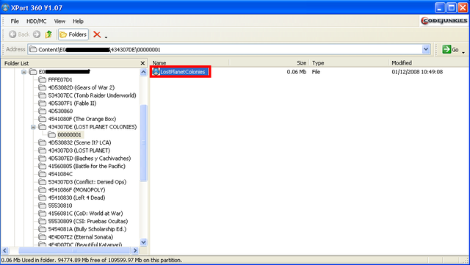Click the Codejunkies logo
This screenshot has width=470, height=265.
pyautogui.click(x=444, y=21)
